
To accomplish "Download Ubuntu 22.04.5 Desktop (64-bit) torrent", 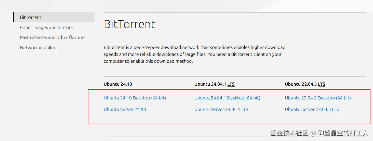I will 318,98.
